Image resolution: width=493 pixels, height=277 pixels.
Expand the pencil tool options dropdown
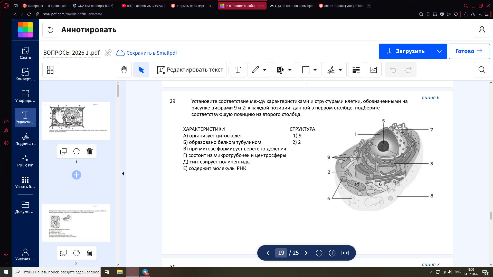265,70
